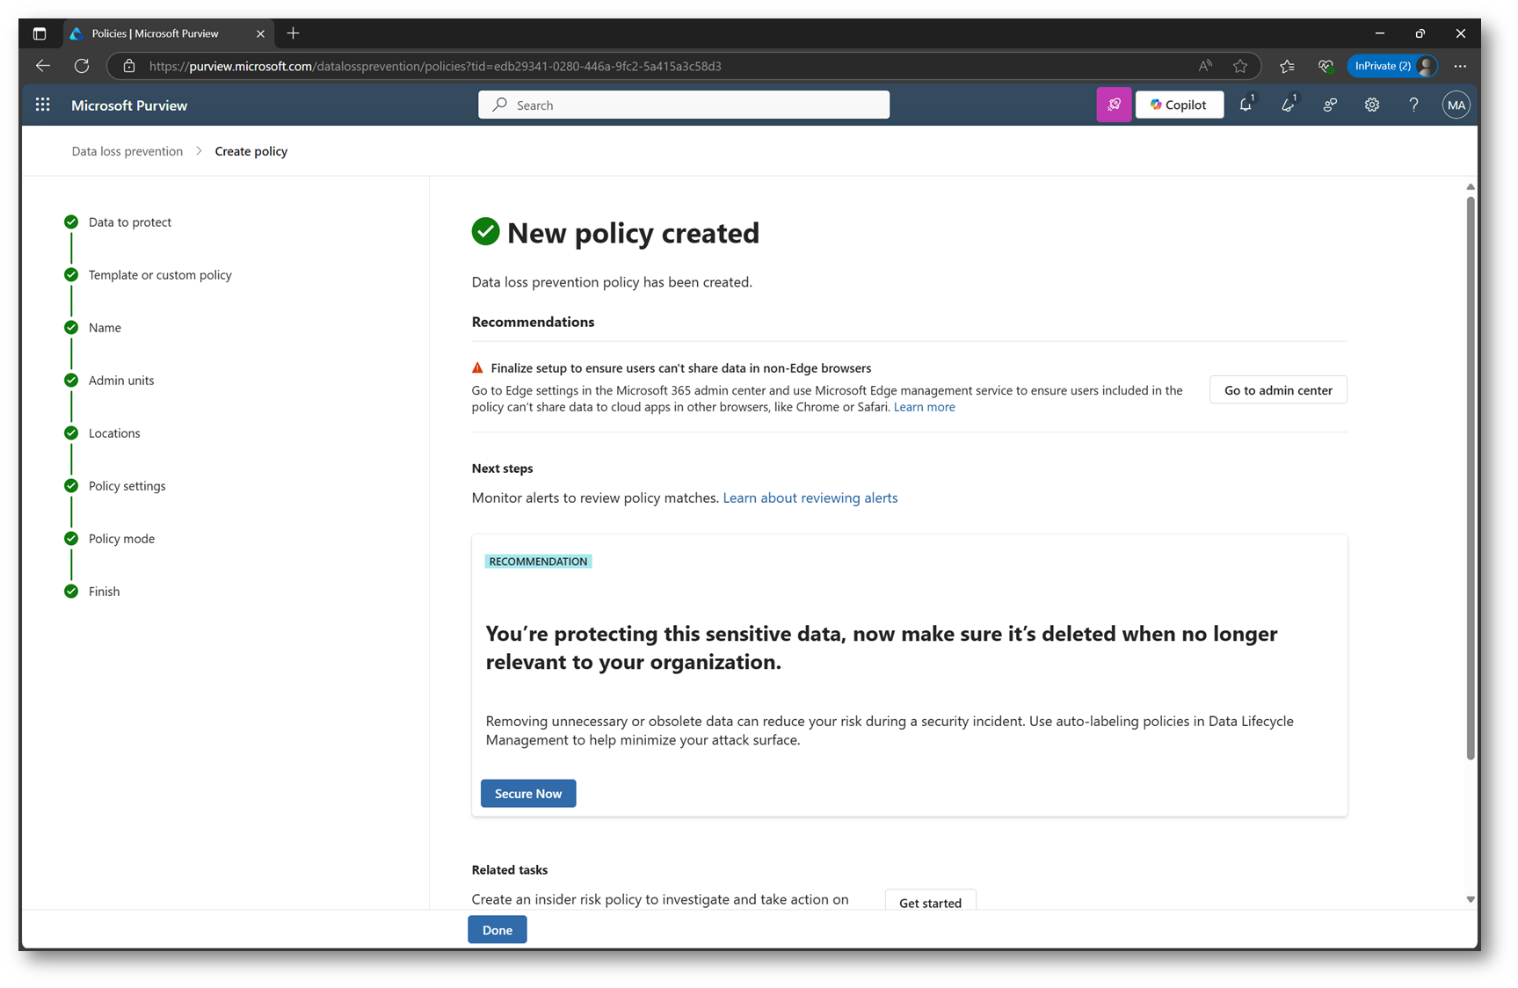The width and height of the screenshot is (1518, 988).
Task: Refresh the Purview page
Action: (x=82, y=66)
